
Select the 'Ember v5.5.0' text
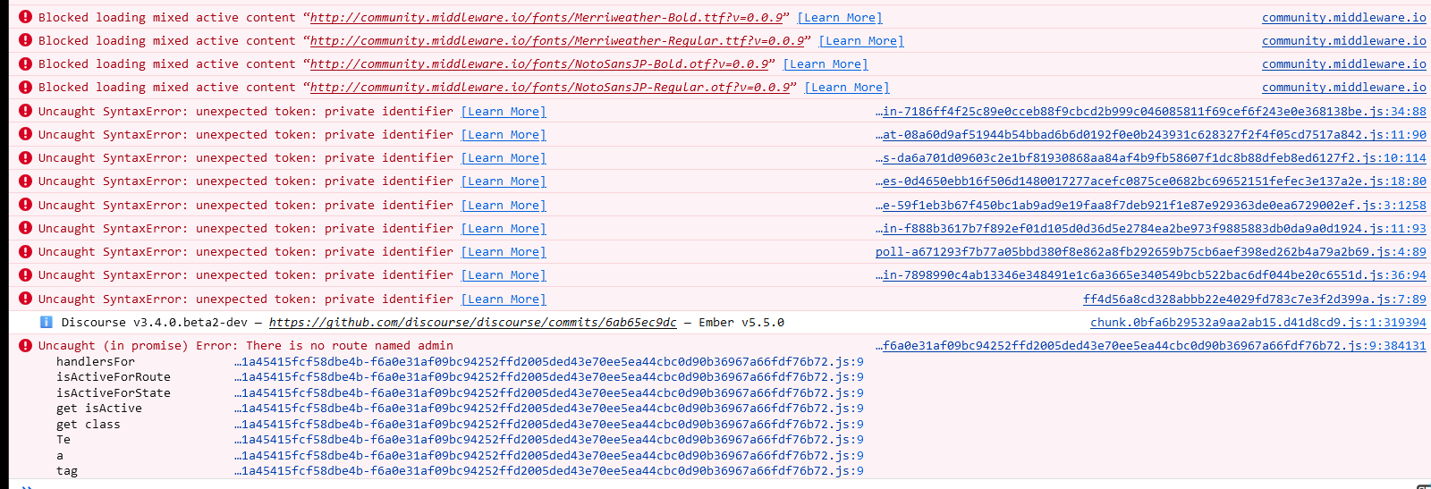pyautogui.click(x=741, y=322)
